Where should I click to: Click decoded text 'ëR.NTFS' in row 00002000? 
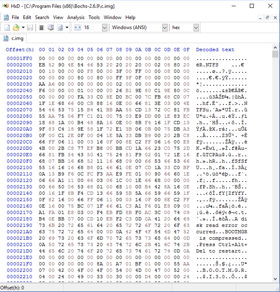coord(207,65)
